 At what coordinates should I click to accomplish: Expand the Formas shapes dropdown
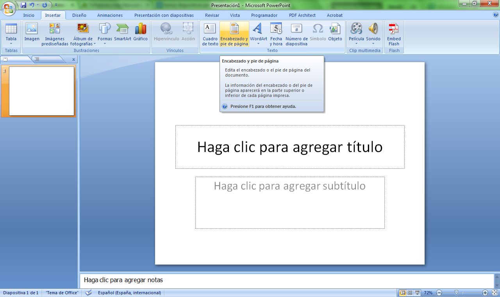[105, 43]
